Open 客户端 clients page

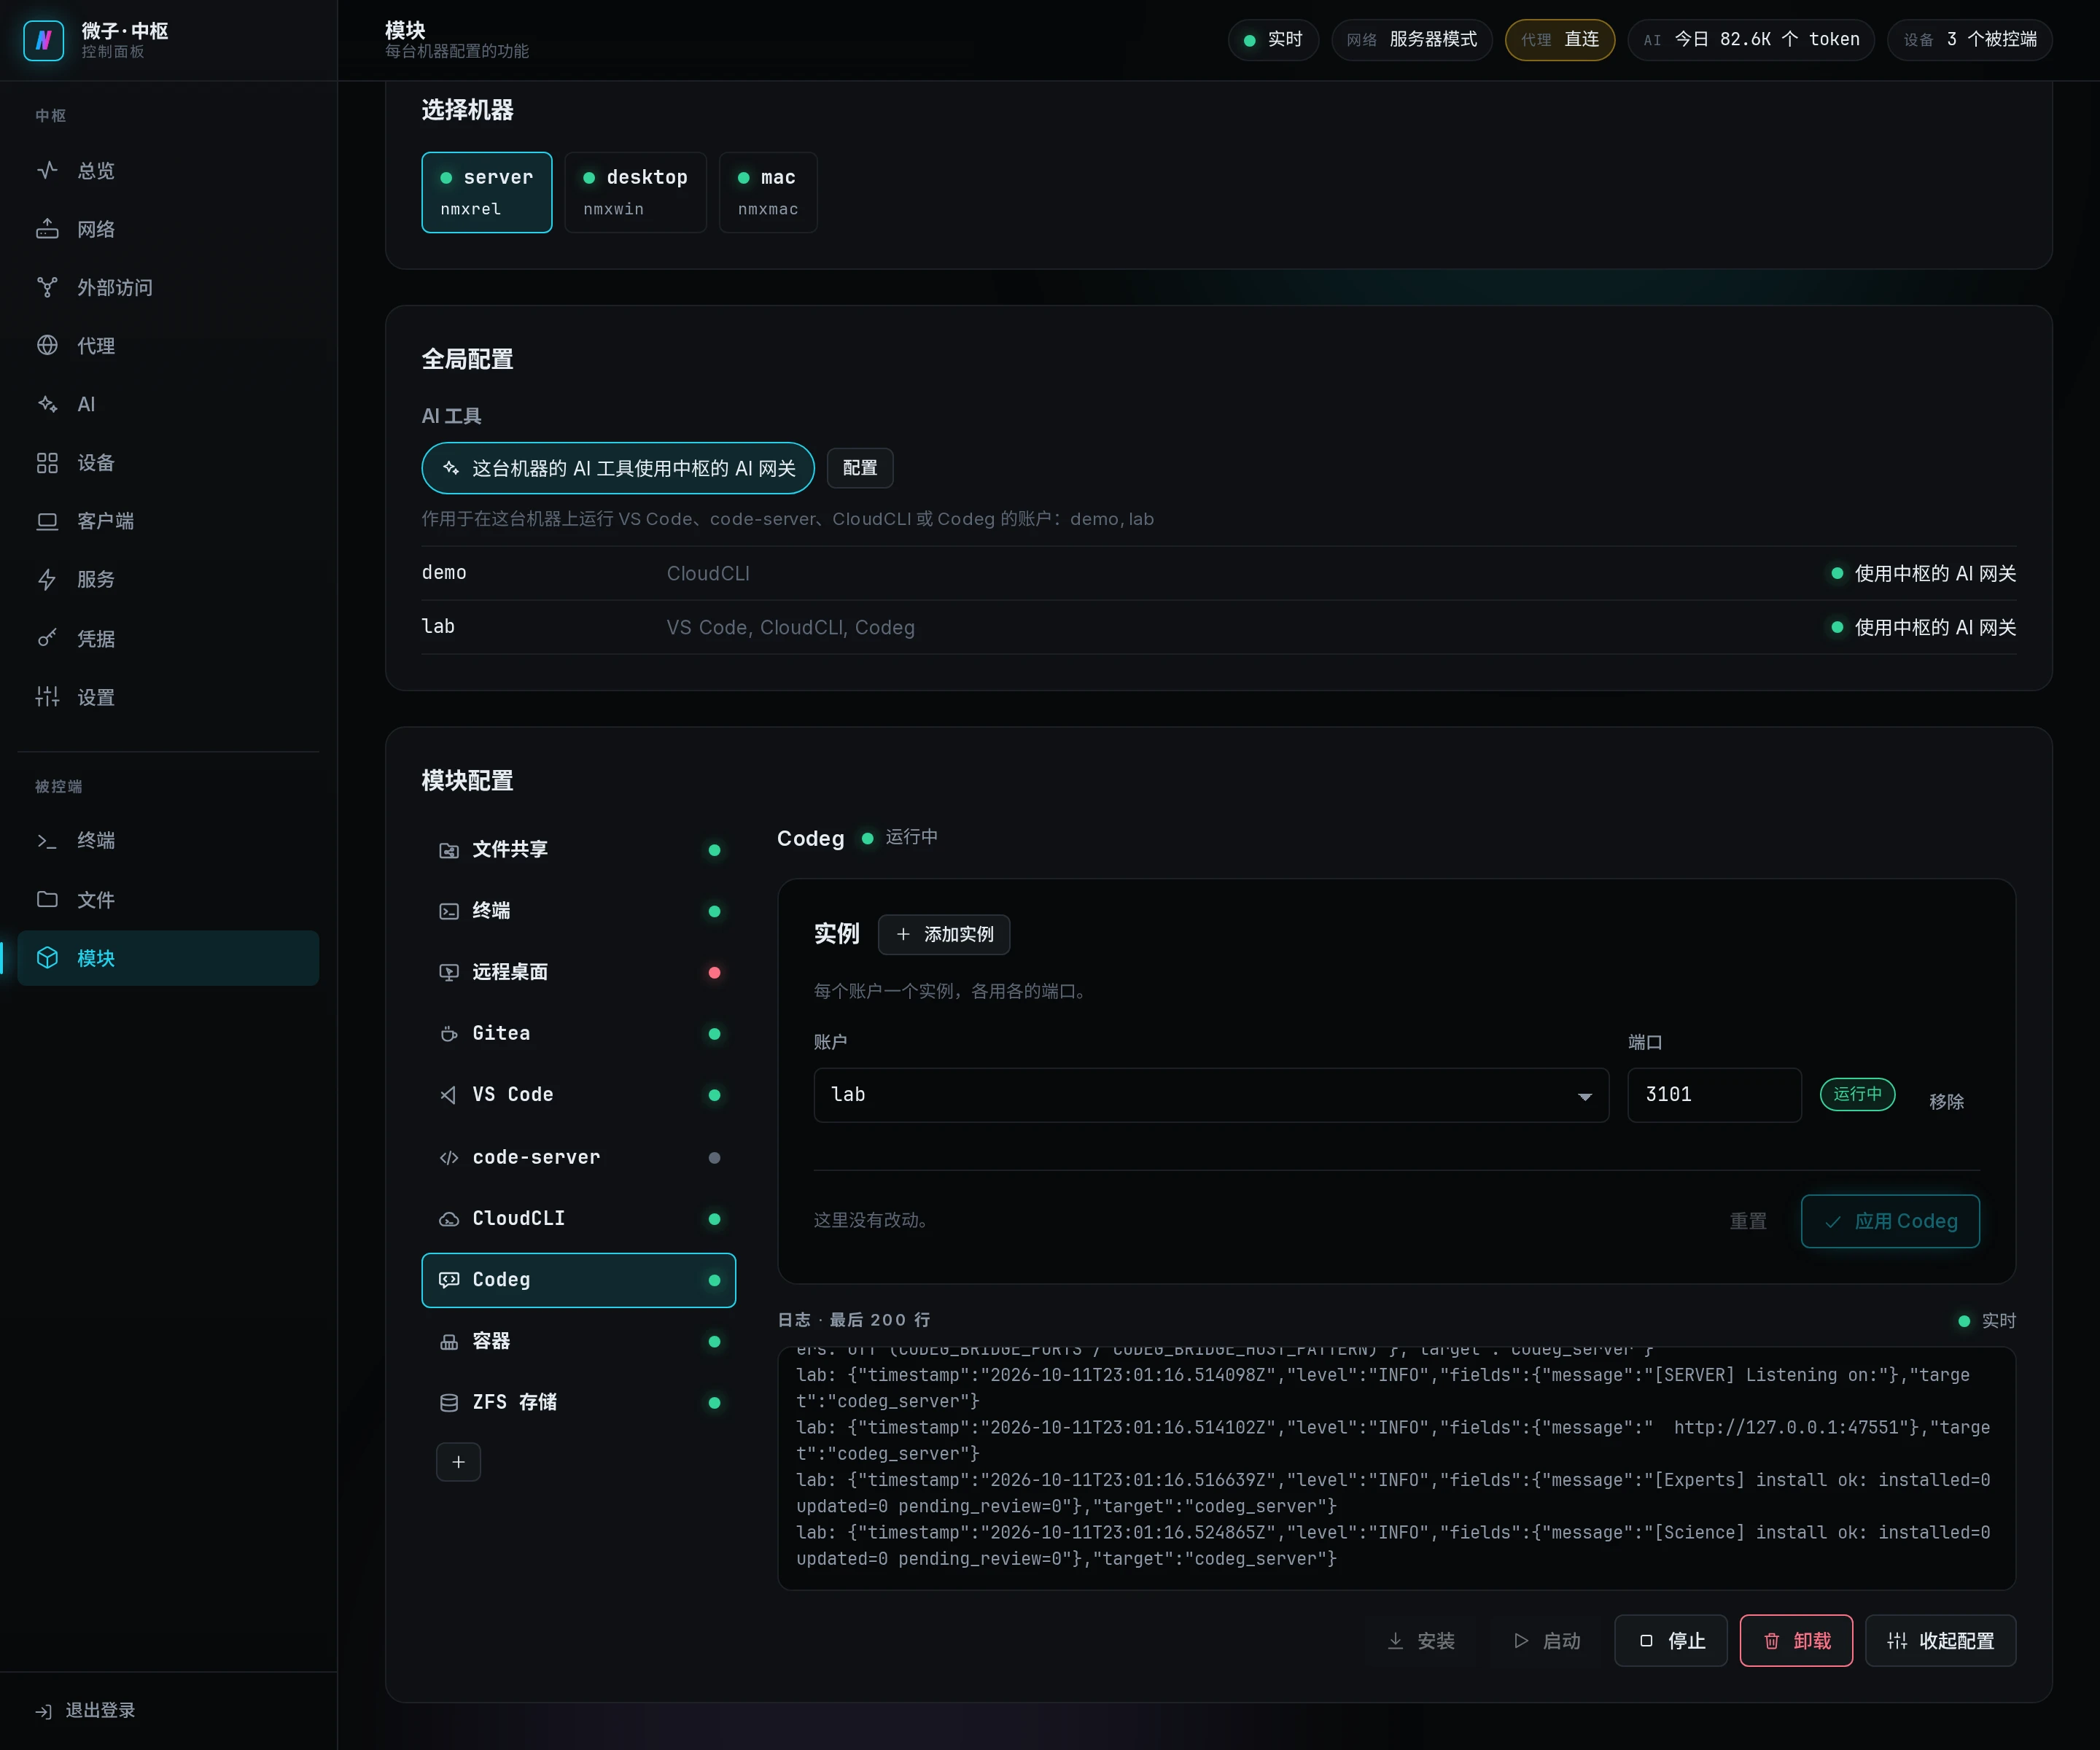click(x=168, y=521)
